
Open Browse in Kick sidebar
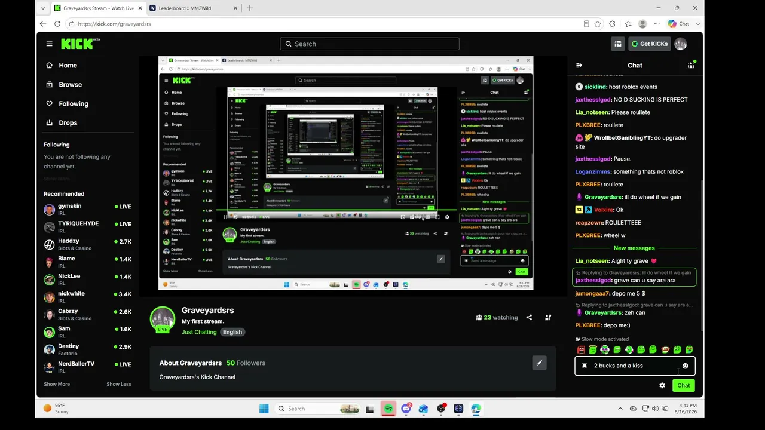click(64, 84)
